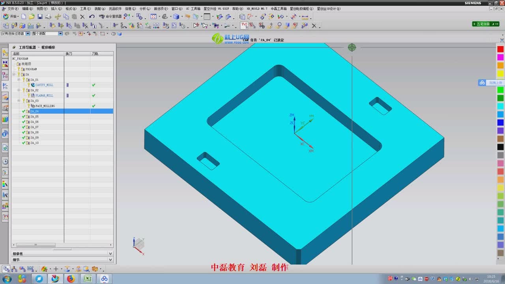Undo the last action
The height and width of the screenshot is (284, 505).
(x=92, y=17)
